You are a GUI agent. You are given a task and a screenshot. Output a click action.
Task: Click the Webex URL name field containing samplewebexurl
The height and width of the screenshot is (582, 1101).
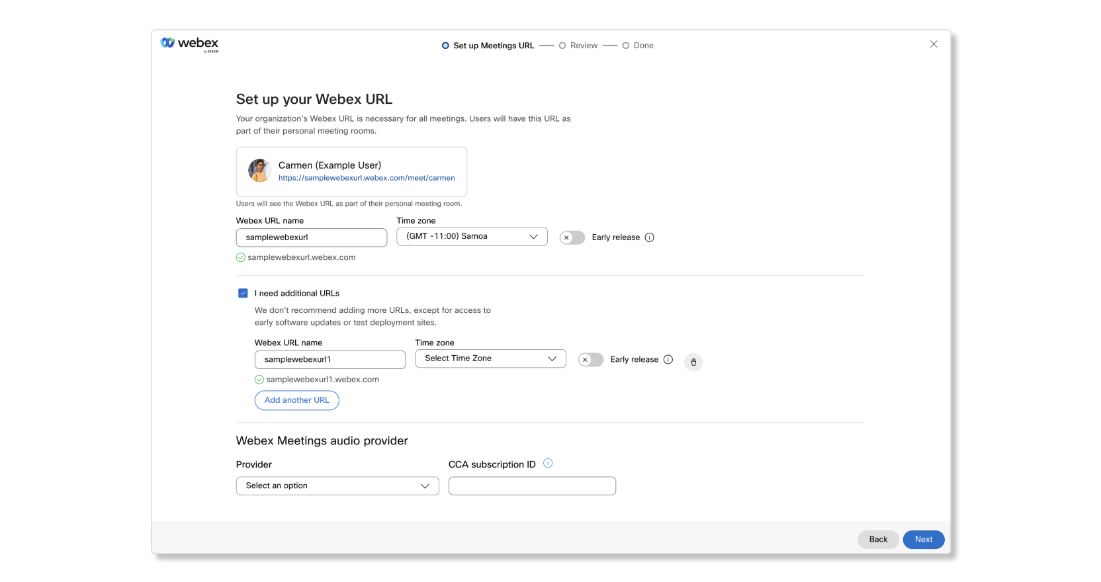(312, 237)
